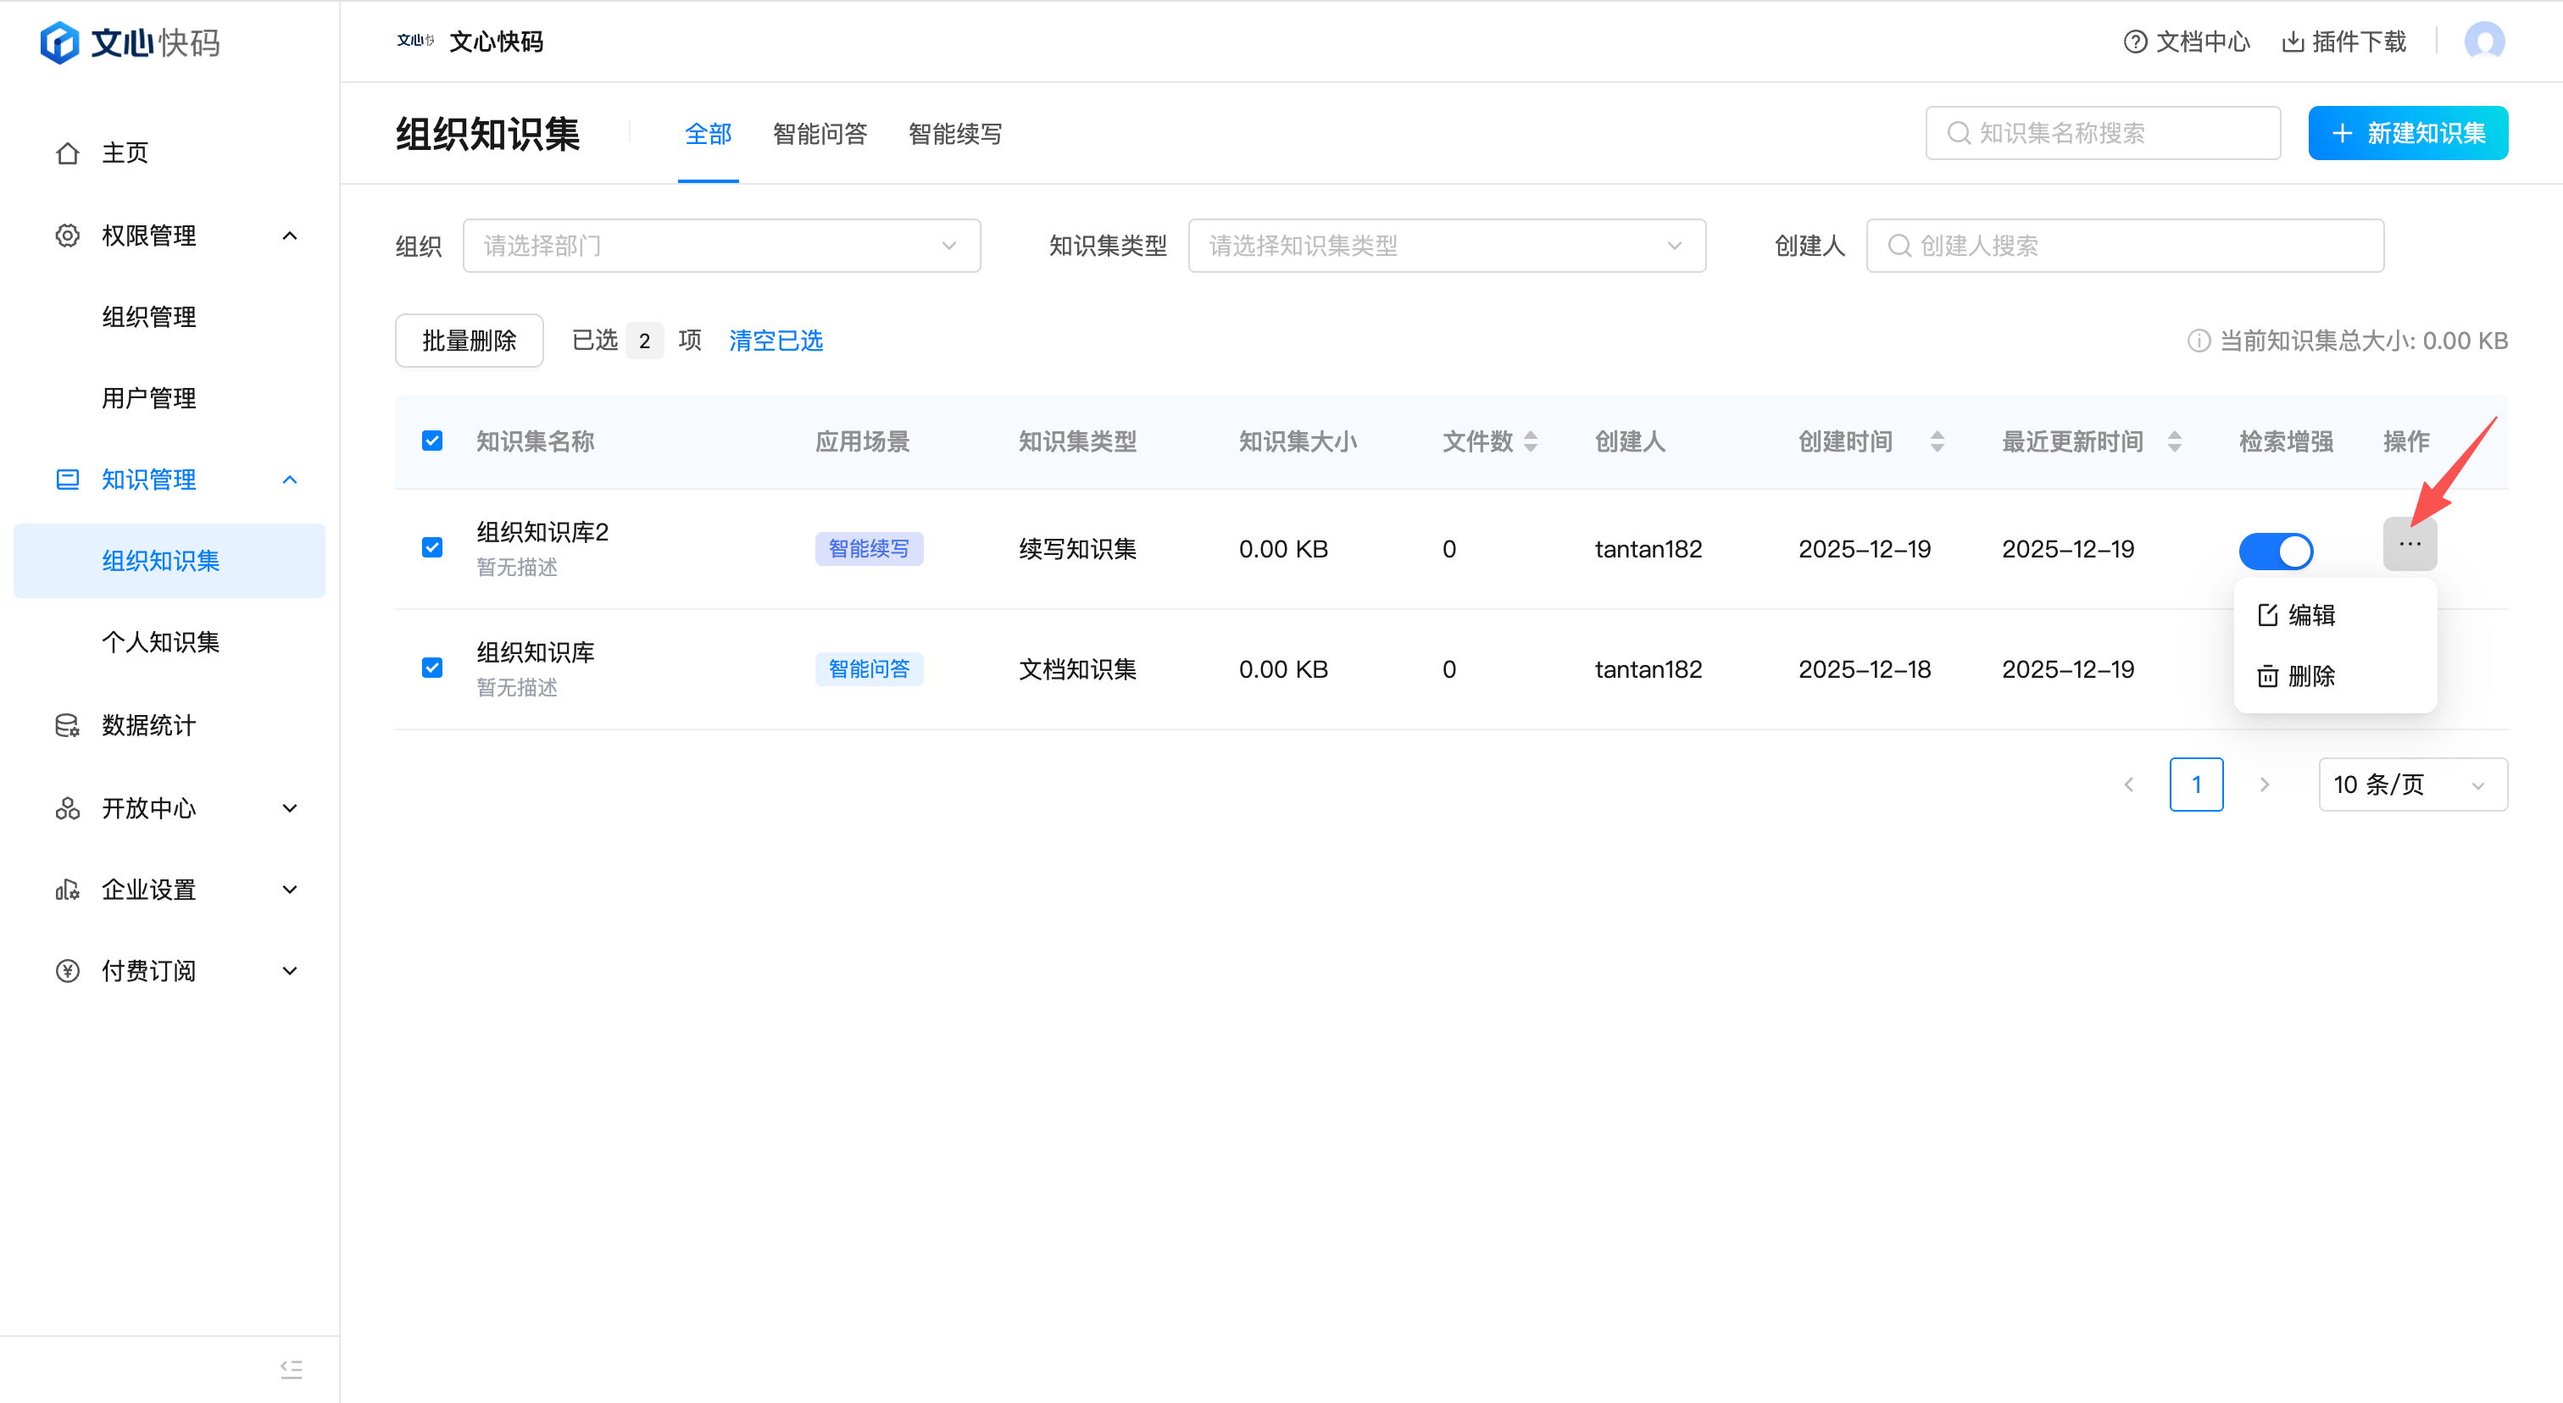Screen dimensions: 2563x1403
Task: Click the 文档中心 help icon
Action: pyautogui.click(x=2135, y=42)
